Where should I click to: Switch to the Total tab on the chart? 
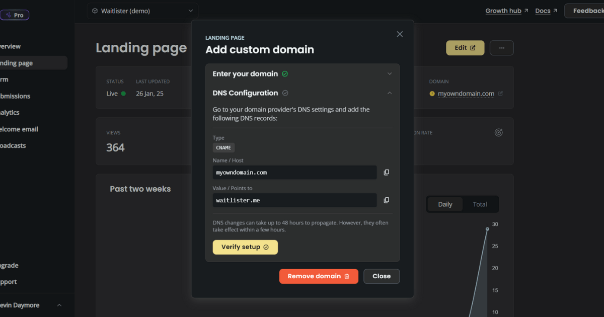[x=480, y=204]
